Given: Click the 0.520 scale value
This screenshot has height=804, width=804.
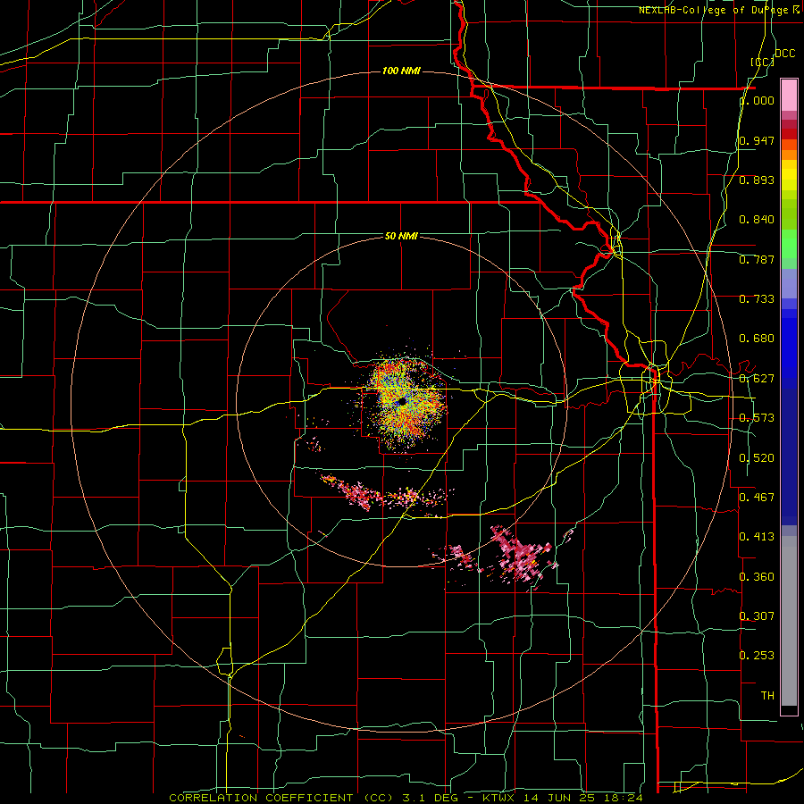Looking at the screenshot, I should click(758, 458).
